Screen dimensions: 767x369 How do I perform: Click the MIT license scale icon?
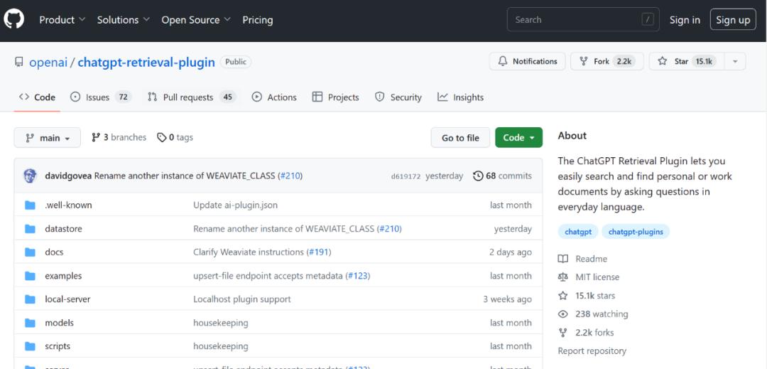point(563,277)
